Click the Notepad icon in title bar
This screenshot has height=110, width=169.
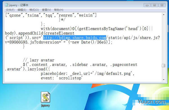click(7, 5)
